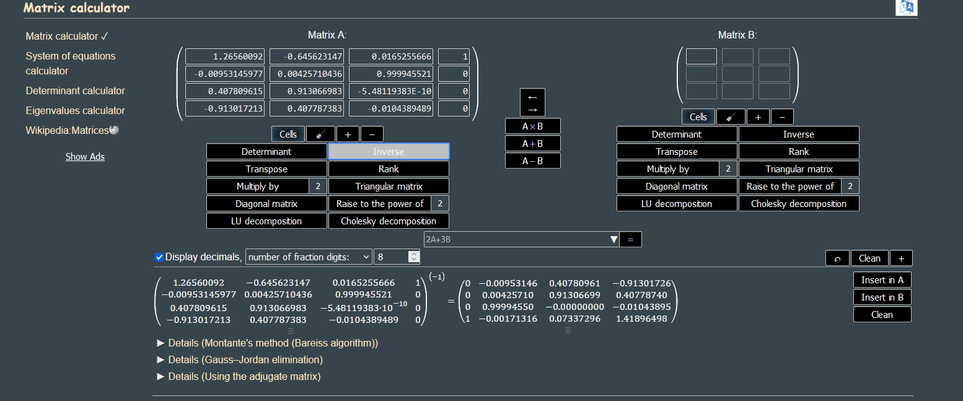Image resolution: width=963 pixels, height=401 pixels.
Task: Add a row/column with Matrix A plus button
Action: (348, 134)
